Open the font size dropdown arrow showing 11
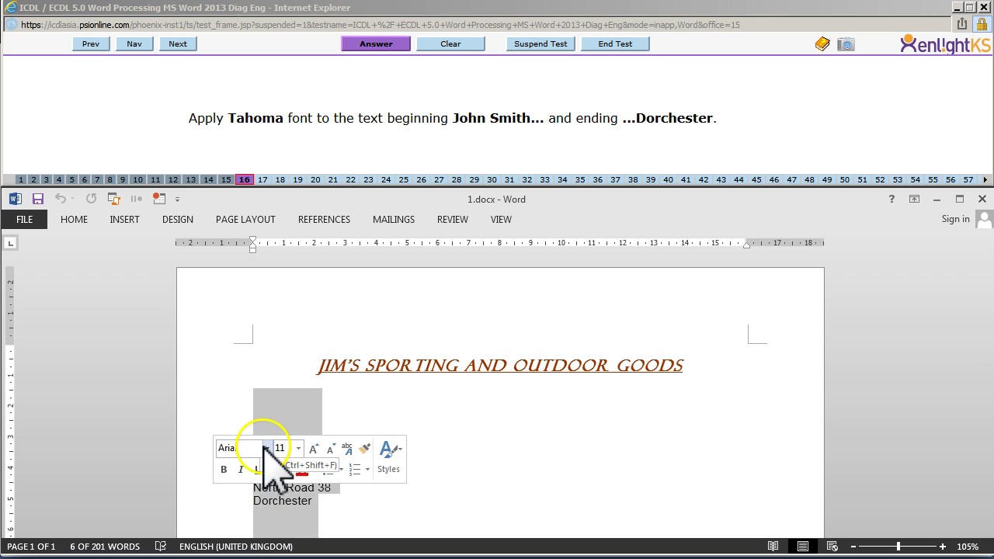Screen dimensions: 994x559 [x=298, y=448]
